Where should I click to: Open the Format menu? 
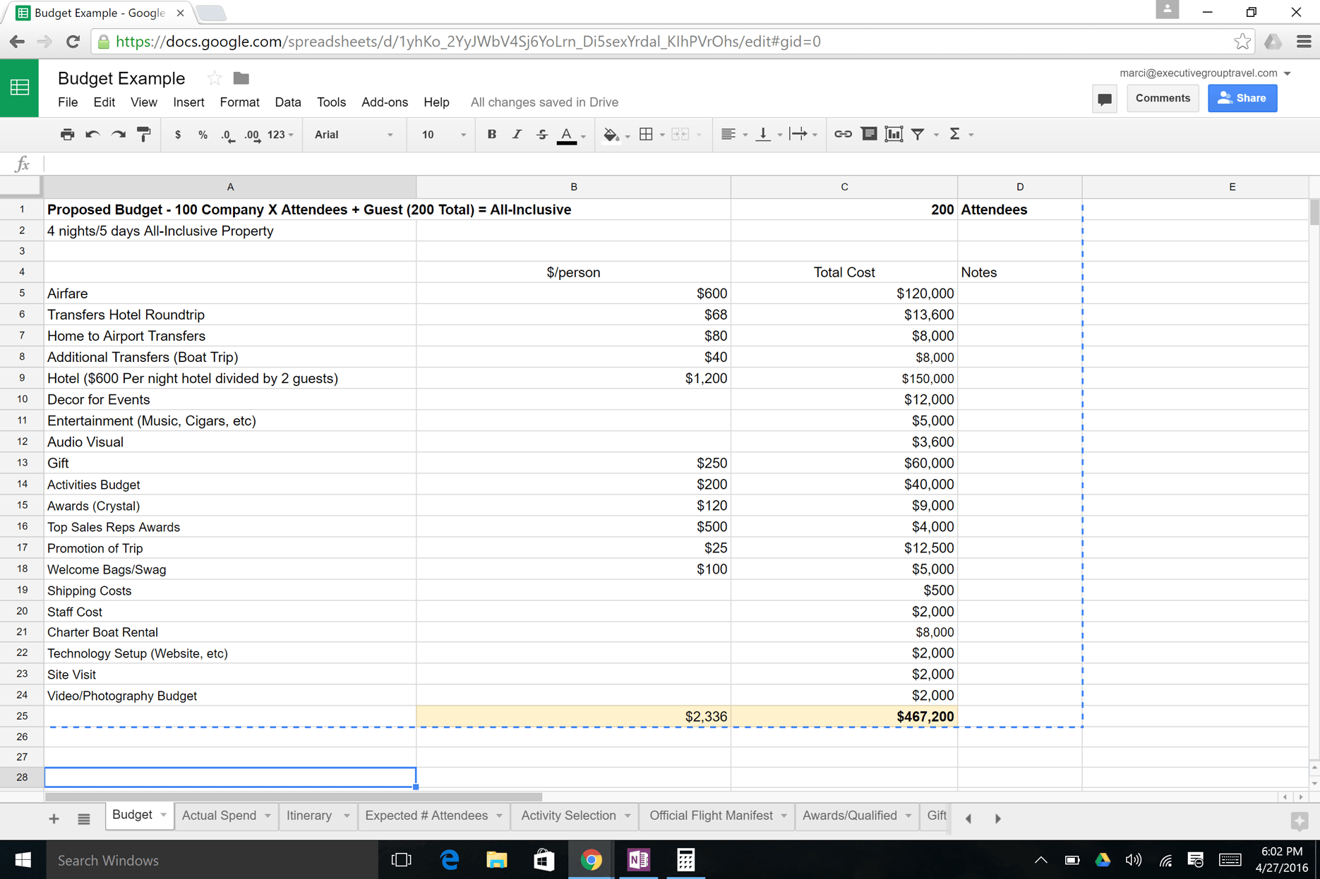coord(239,102)
